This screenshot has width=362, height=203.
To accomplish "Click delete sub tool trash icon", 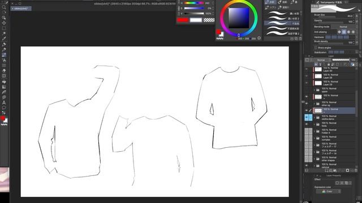I will [300, 39].
